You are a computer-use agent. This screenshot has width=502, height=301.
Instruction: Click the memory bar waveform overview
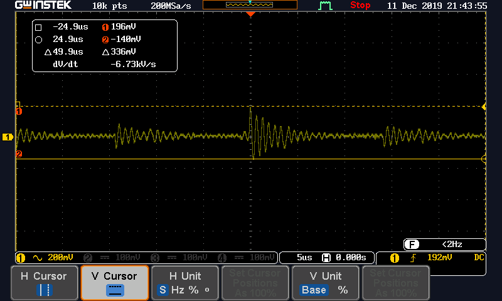point(250,5)
